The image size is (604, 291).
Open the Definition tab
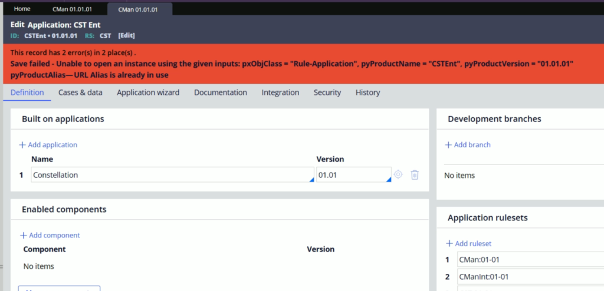point(27,92)
